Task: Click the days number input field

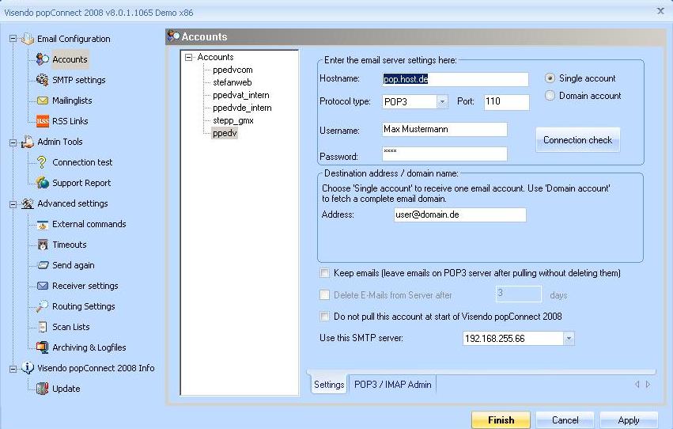Action: coord(519,294)
